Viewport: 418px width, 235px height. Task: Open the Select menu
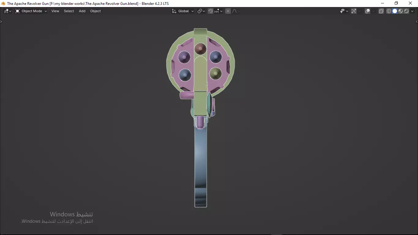pyautogui.click(x=69, y=11)
